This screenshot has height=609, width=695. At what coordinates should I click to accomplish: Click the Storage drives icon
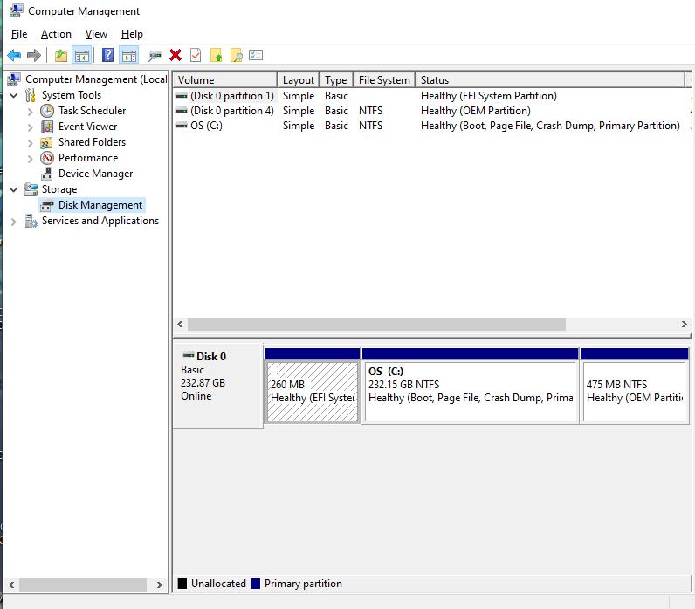coord(31,189)
